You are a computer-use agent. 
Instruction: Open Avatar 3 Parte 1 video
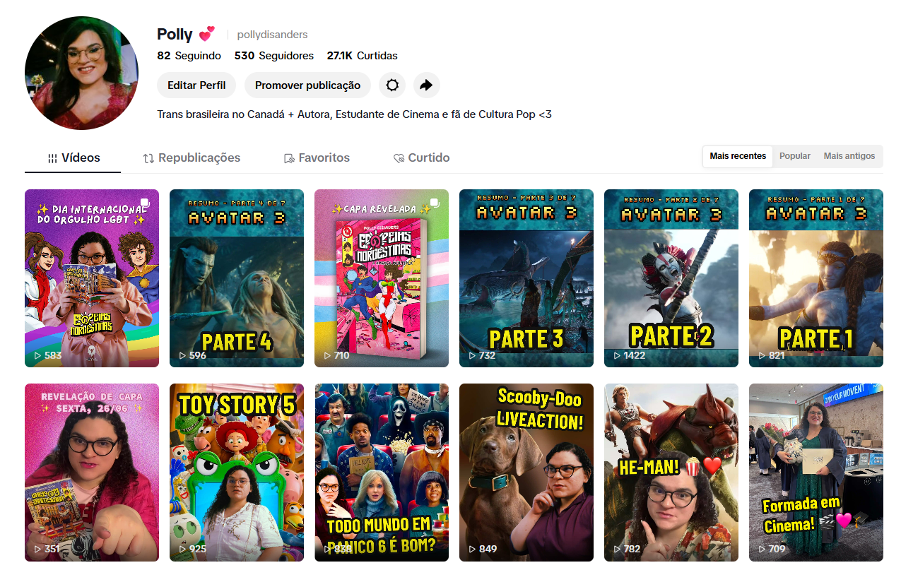pyautogui.click(x=816, y=278)
